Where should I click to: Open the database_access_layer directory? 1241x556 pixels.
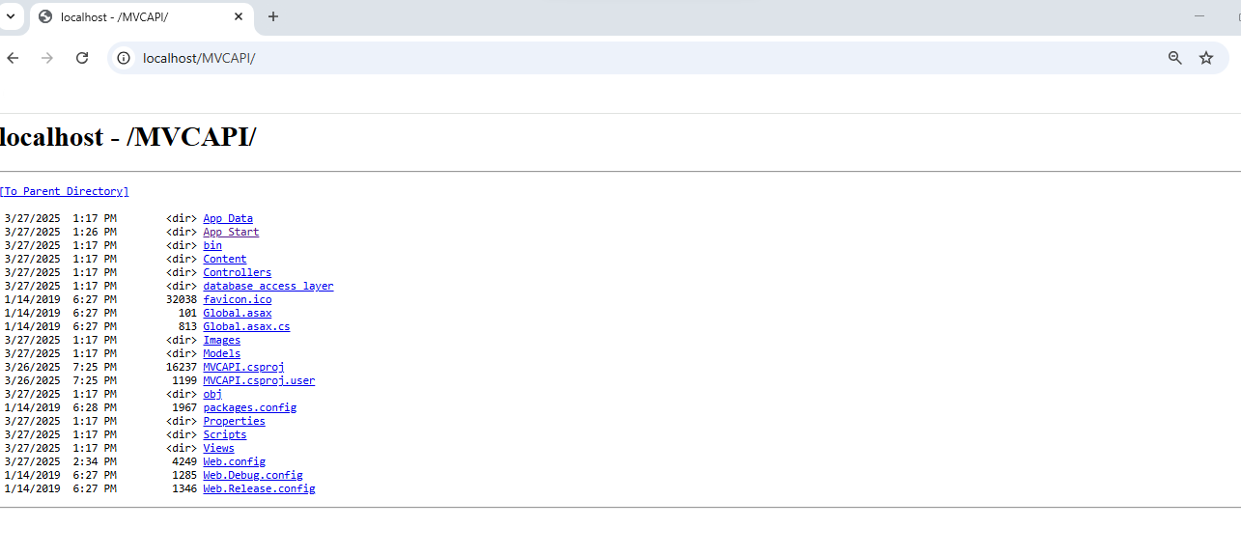tap(268, 286)
